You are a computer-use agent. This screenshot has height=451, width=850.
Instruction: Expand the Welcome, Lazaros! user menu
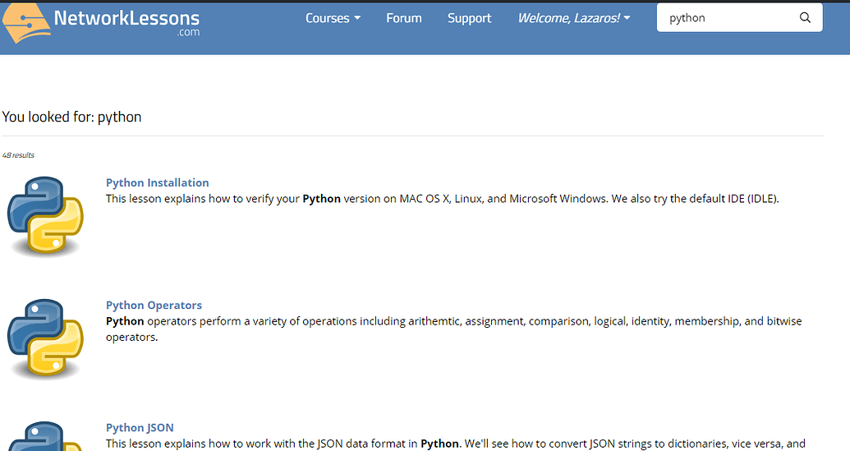574,18
